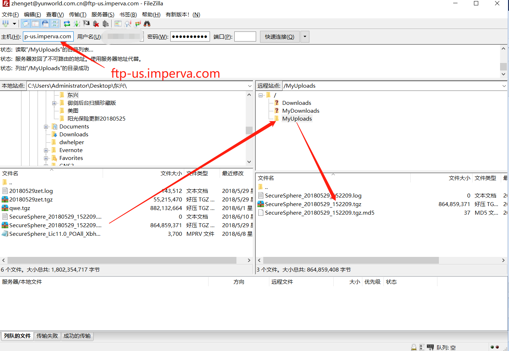Click the process transfer queue icon
The width and height of the screenshot is (509, 351).
(77, 24)
